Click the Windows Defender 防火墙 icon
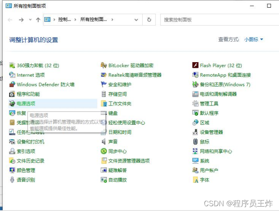279x211 pixels. (x=12, y=84)
